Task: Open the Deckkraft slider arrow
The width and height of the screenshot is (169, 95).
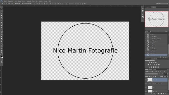Action: click(167, 74)
